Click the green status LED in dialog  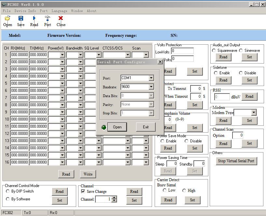pos(104,127)
